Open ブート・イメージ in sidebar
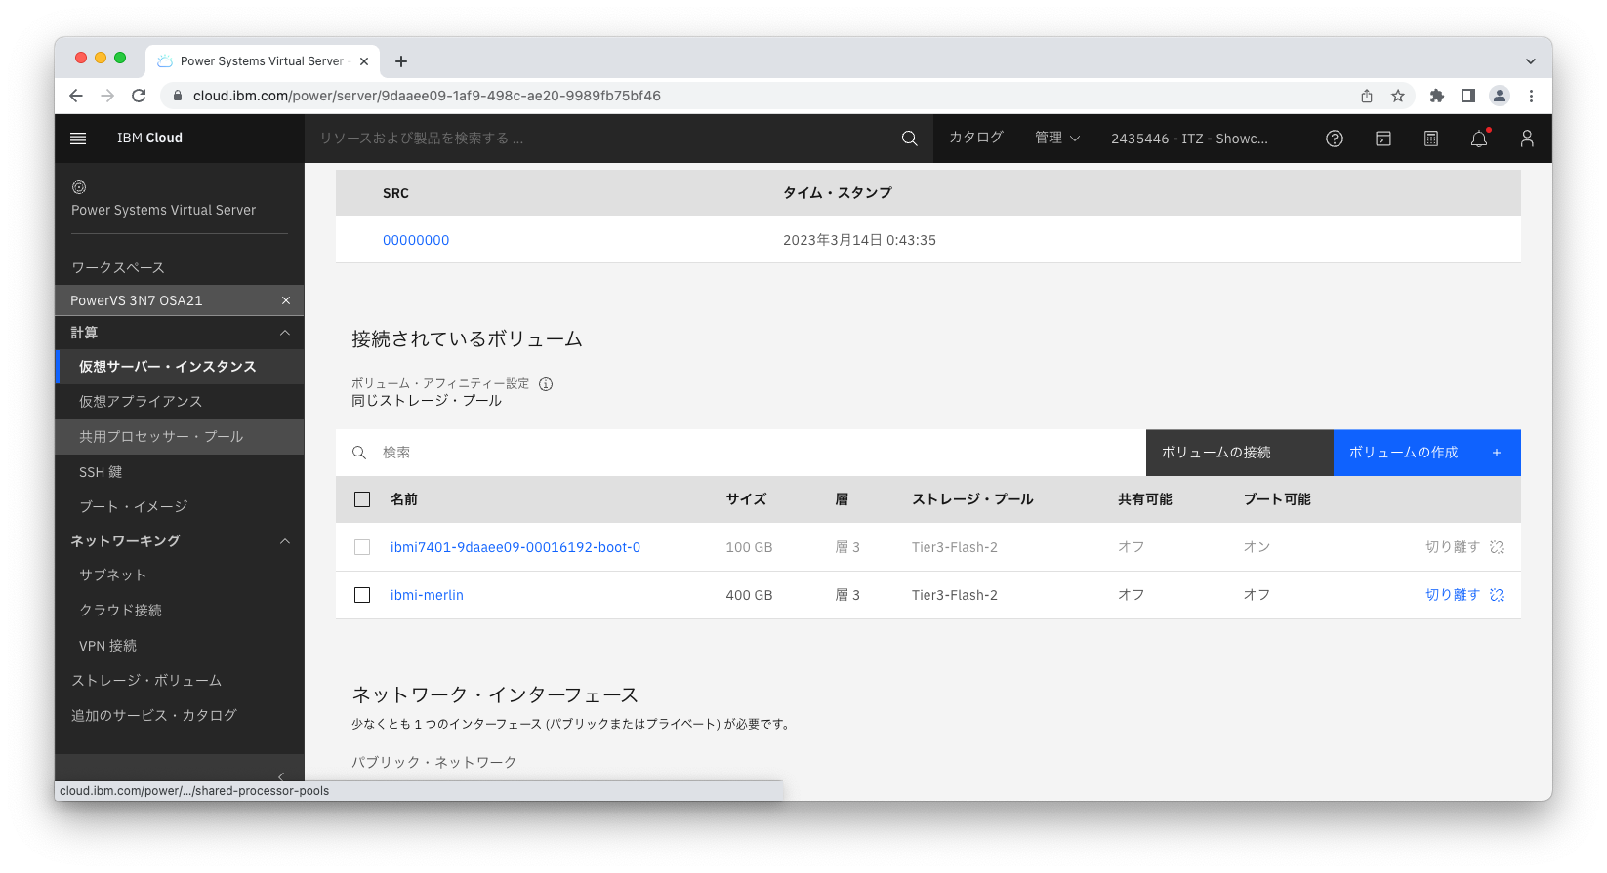The image size is (1607, 873). 180,507
